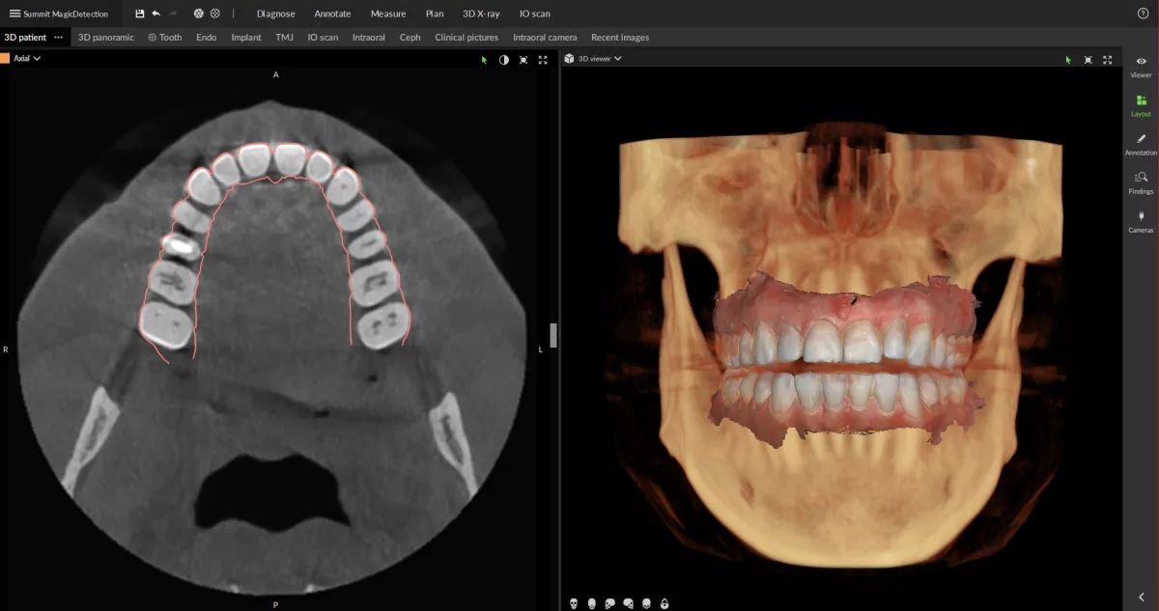Image resolution: width=1159 pixels, height=611 pixels.
Task: Maximize the 3D viewer pane to fullscreen
Action: pos(1108,59)
